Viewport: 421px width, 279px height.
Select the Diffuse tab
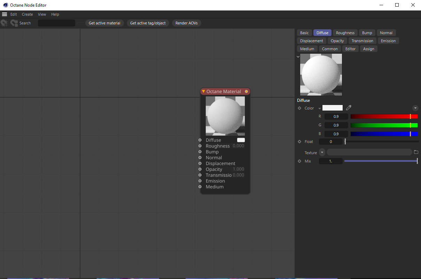coord(322,33)
